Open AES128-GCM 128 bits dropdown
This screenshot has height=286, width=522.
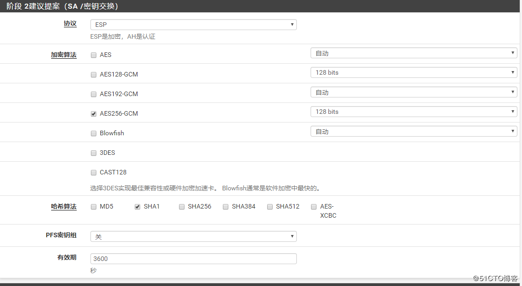click(x=413, y=72)
